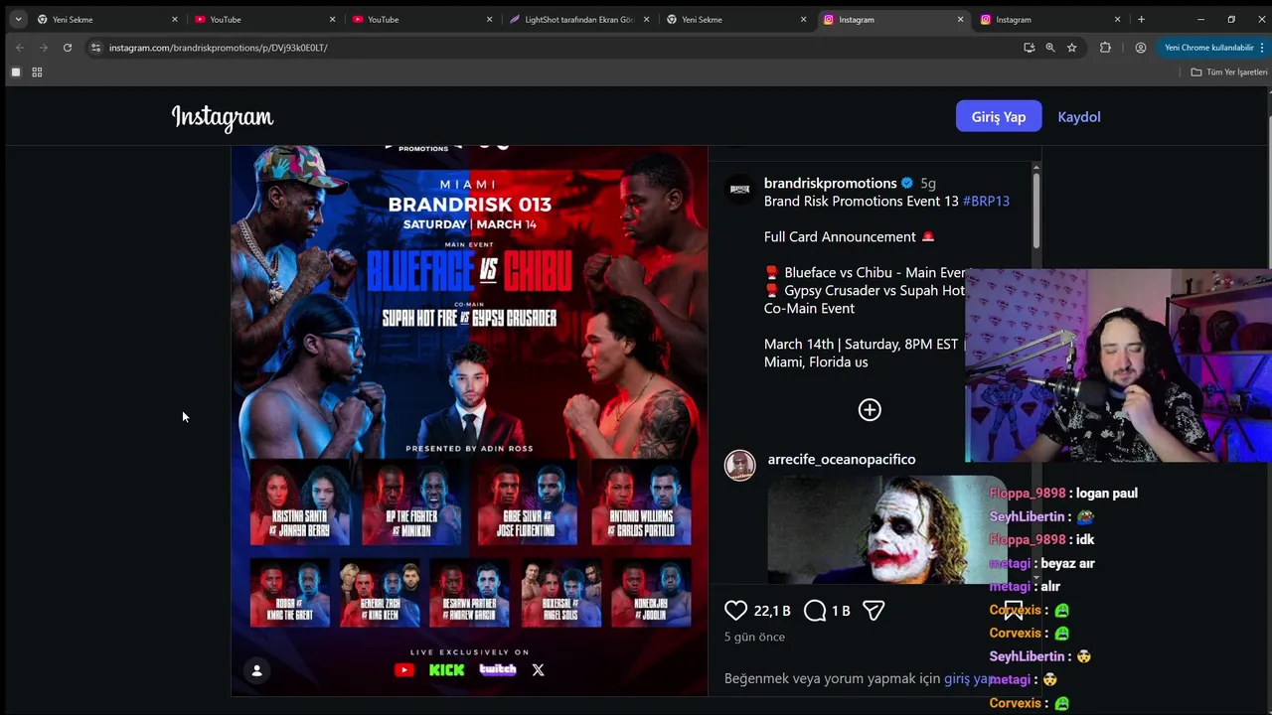Click the streamer webcam overlay

[x=1118, y=365]
